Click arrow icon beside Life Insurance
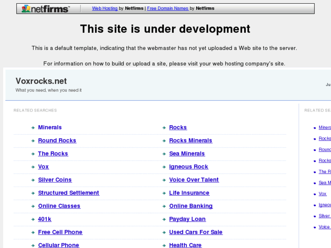 [x=164, y=193]
